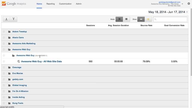Star the Eva Macias account
Screen dimensions: 192x108
coord(4,73)
